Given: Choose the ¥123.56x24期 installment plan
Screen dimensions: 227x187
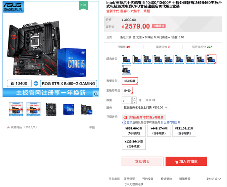Looking at the screenshot, I should click(134, 144).
